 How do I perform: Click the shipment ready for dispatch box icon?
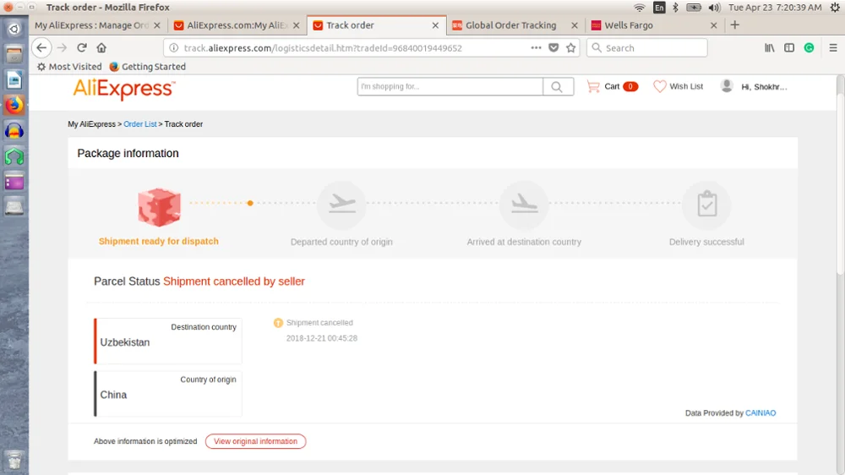pyautogui.click(x=159, y=207)
